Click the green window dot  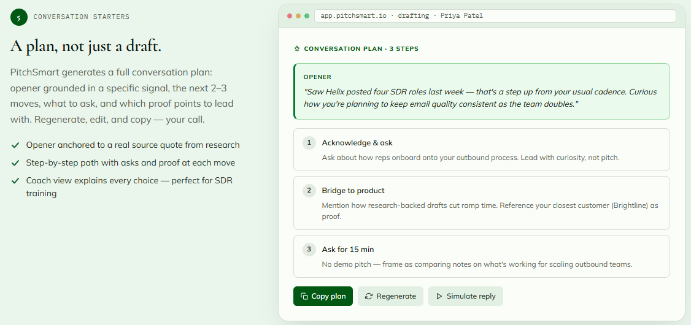click(x=307, y=16)
